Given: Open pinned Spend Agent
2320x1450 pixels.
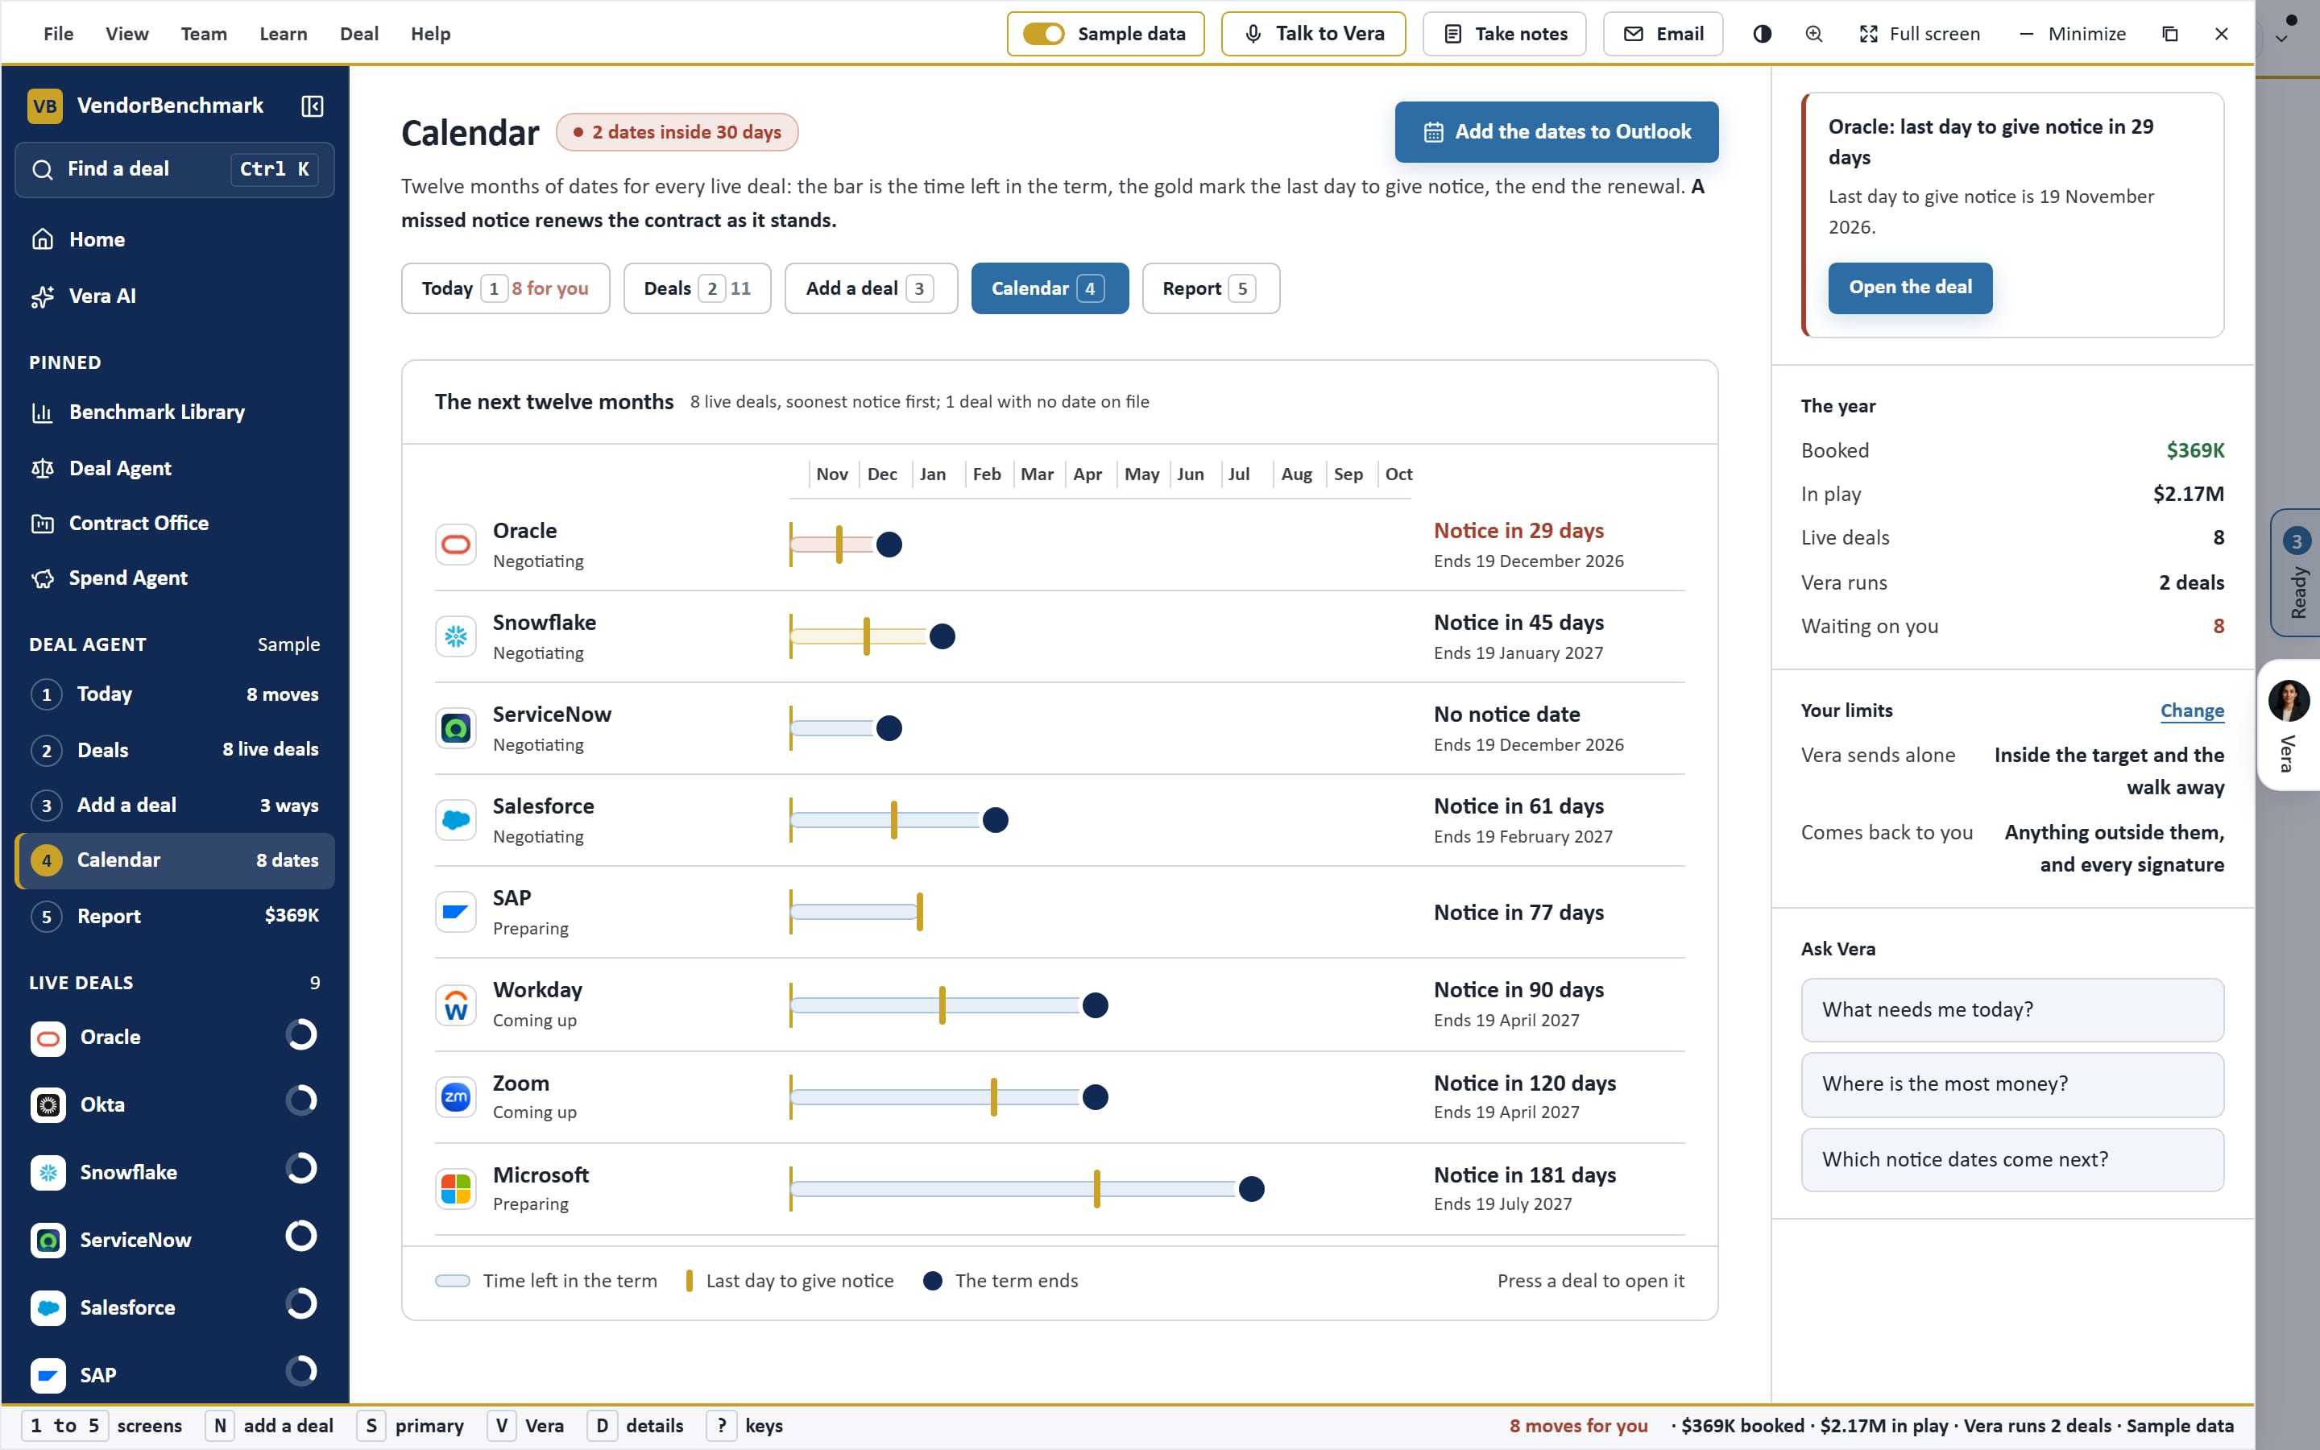Looking at the screenshot, I should [175, 578].
